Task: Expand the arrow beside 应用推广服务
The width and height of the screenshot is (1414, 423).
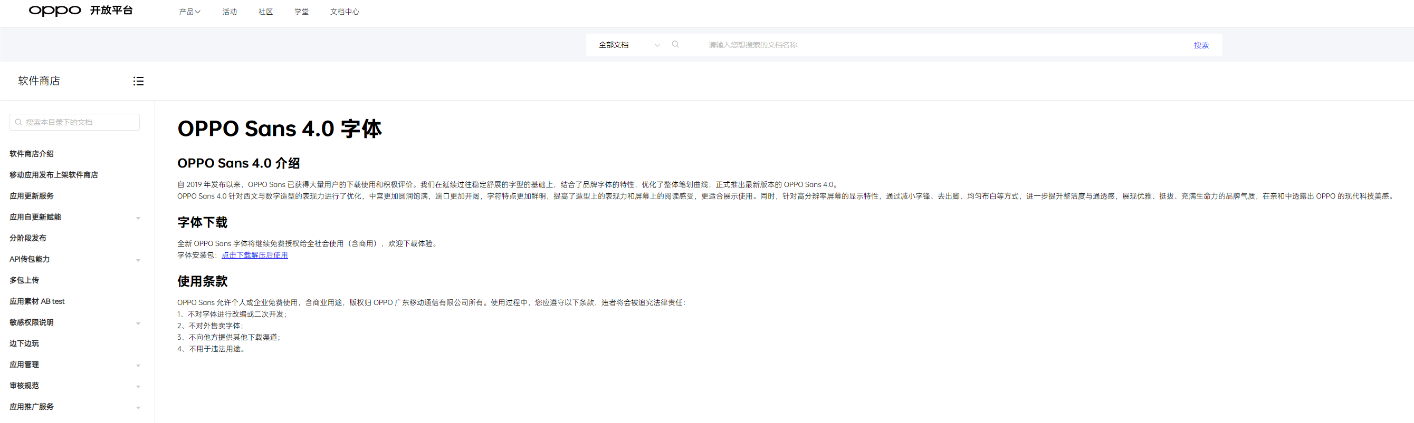Action: click(138, 408)
